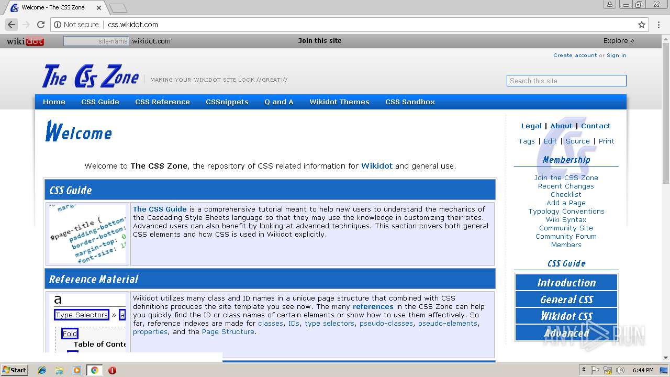Click the Action Center flag tray icon
670x377 pixels.
[x=595, y=370]
